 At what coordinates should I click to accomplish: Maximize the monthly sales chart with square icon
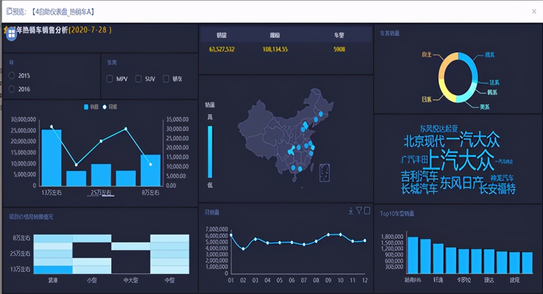[367, 211]
